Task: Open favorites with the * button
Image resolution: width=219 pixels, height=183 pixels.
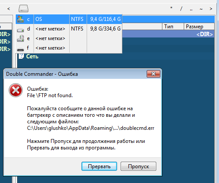Action: (171, 8)
